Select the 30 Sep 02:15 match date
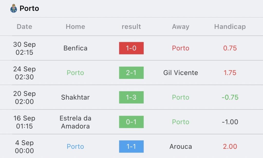Image resolution: width=263 pixels, height=158 pixels. [x=24, y=48]
